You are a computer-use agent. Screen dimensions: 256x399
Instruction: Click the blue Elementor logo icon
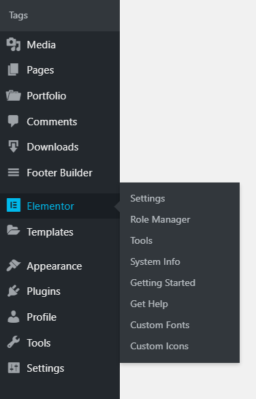(x=14, y=205)
